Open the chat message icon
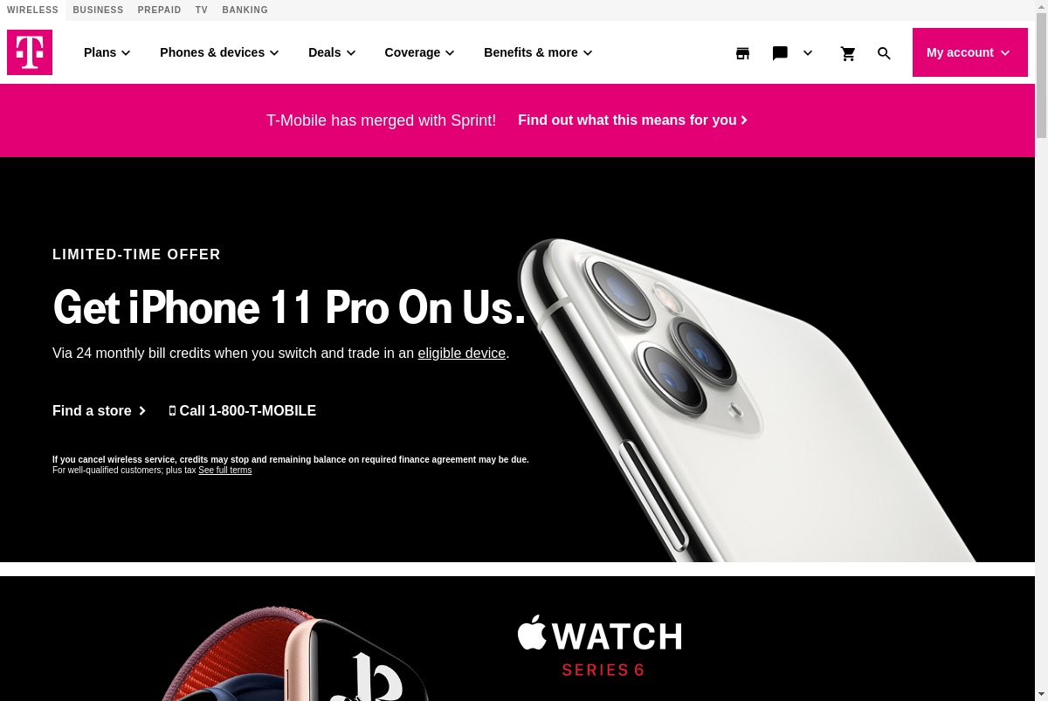 click(780, 53)
